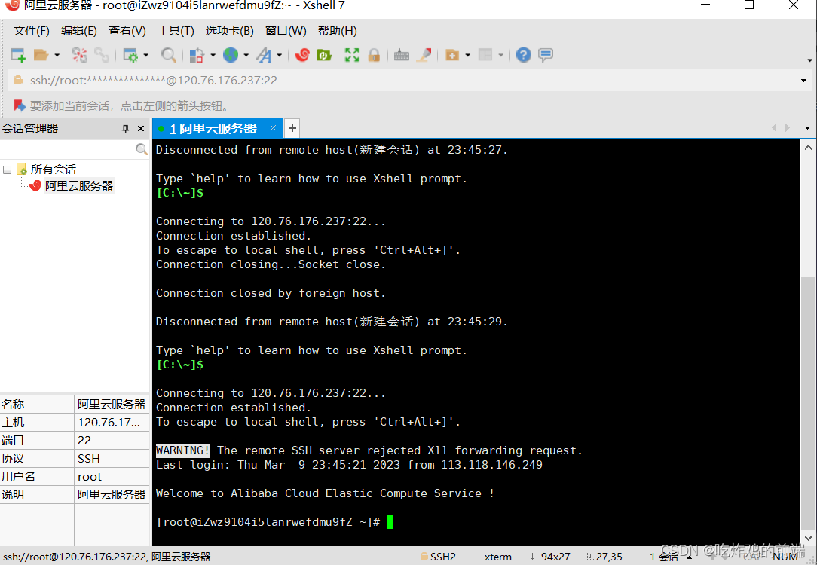Viewport: 817px width, 565px height.
Task: Open the 编辑(E) menu
Action: 78,31
